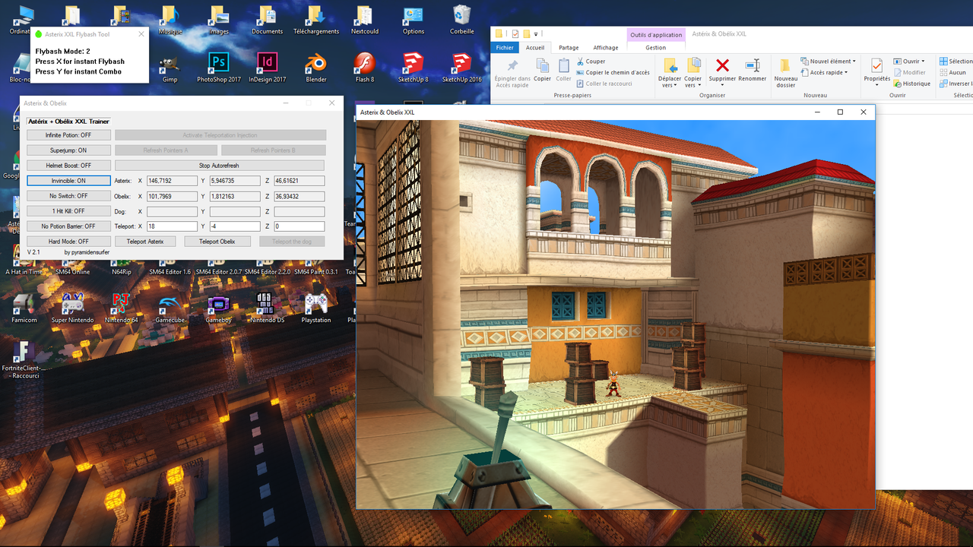Click the Teleport Asterix button

(144, 242)
